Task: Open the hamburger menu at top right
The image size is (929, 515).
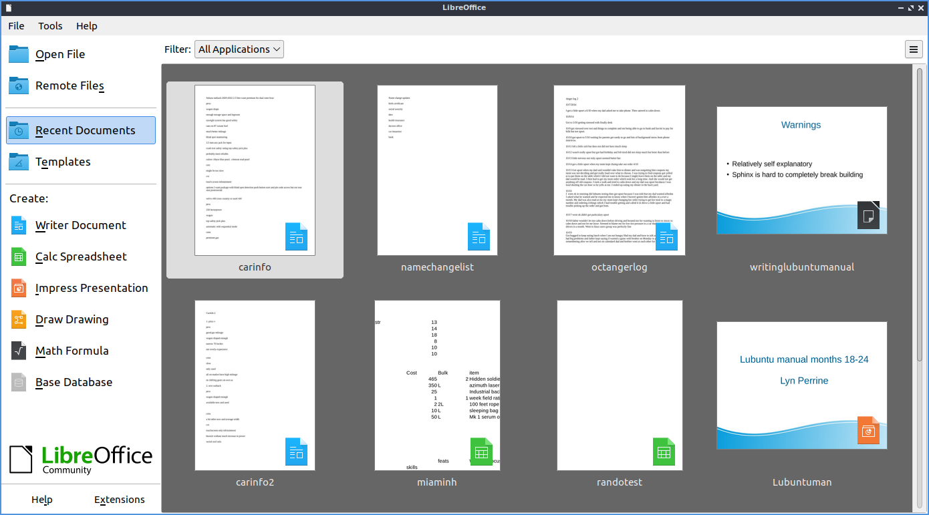Action: click(913, 49)
